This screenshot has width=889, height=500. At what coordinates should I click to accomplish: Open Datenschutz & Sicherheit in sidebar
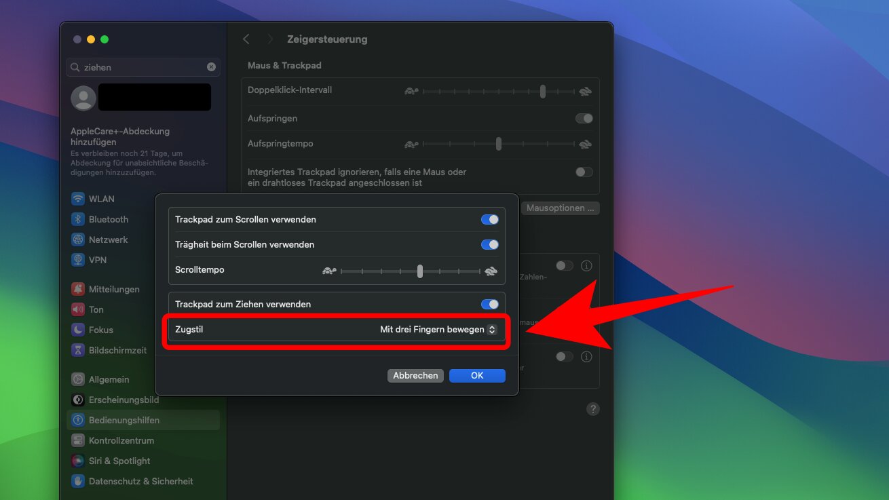tap(140, 481)
